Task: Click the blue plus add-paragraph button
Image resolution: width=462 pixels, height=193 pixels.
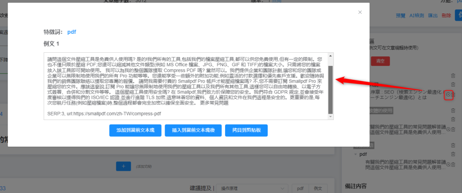Action: point(124,166)
